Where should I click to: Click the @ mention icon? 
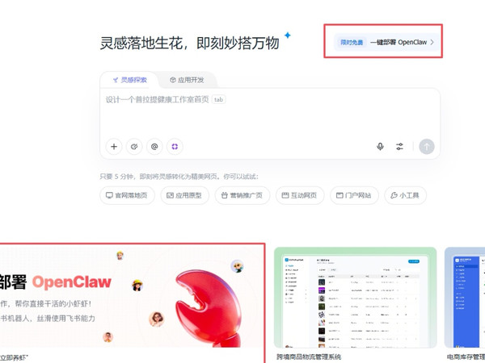(x=154, y=146)
